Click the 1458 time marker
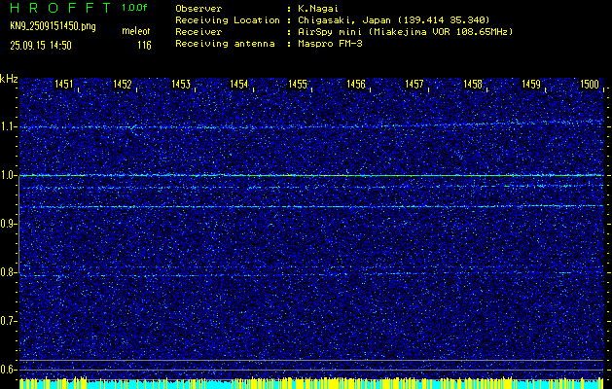Screen dimensions: 612x389 473,85
